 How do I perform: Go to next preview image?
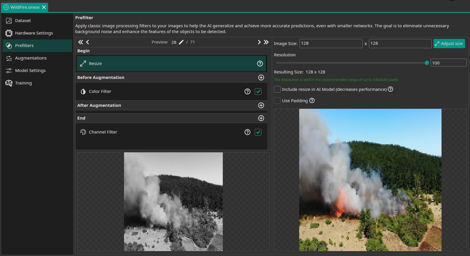coord(259,42)
